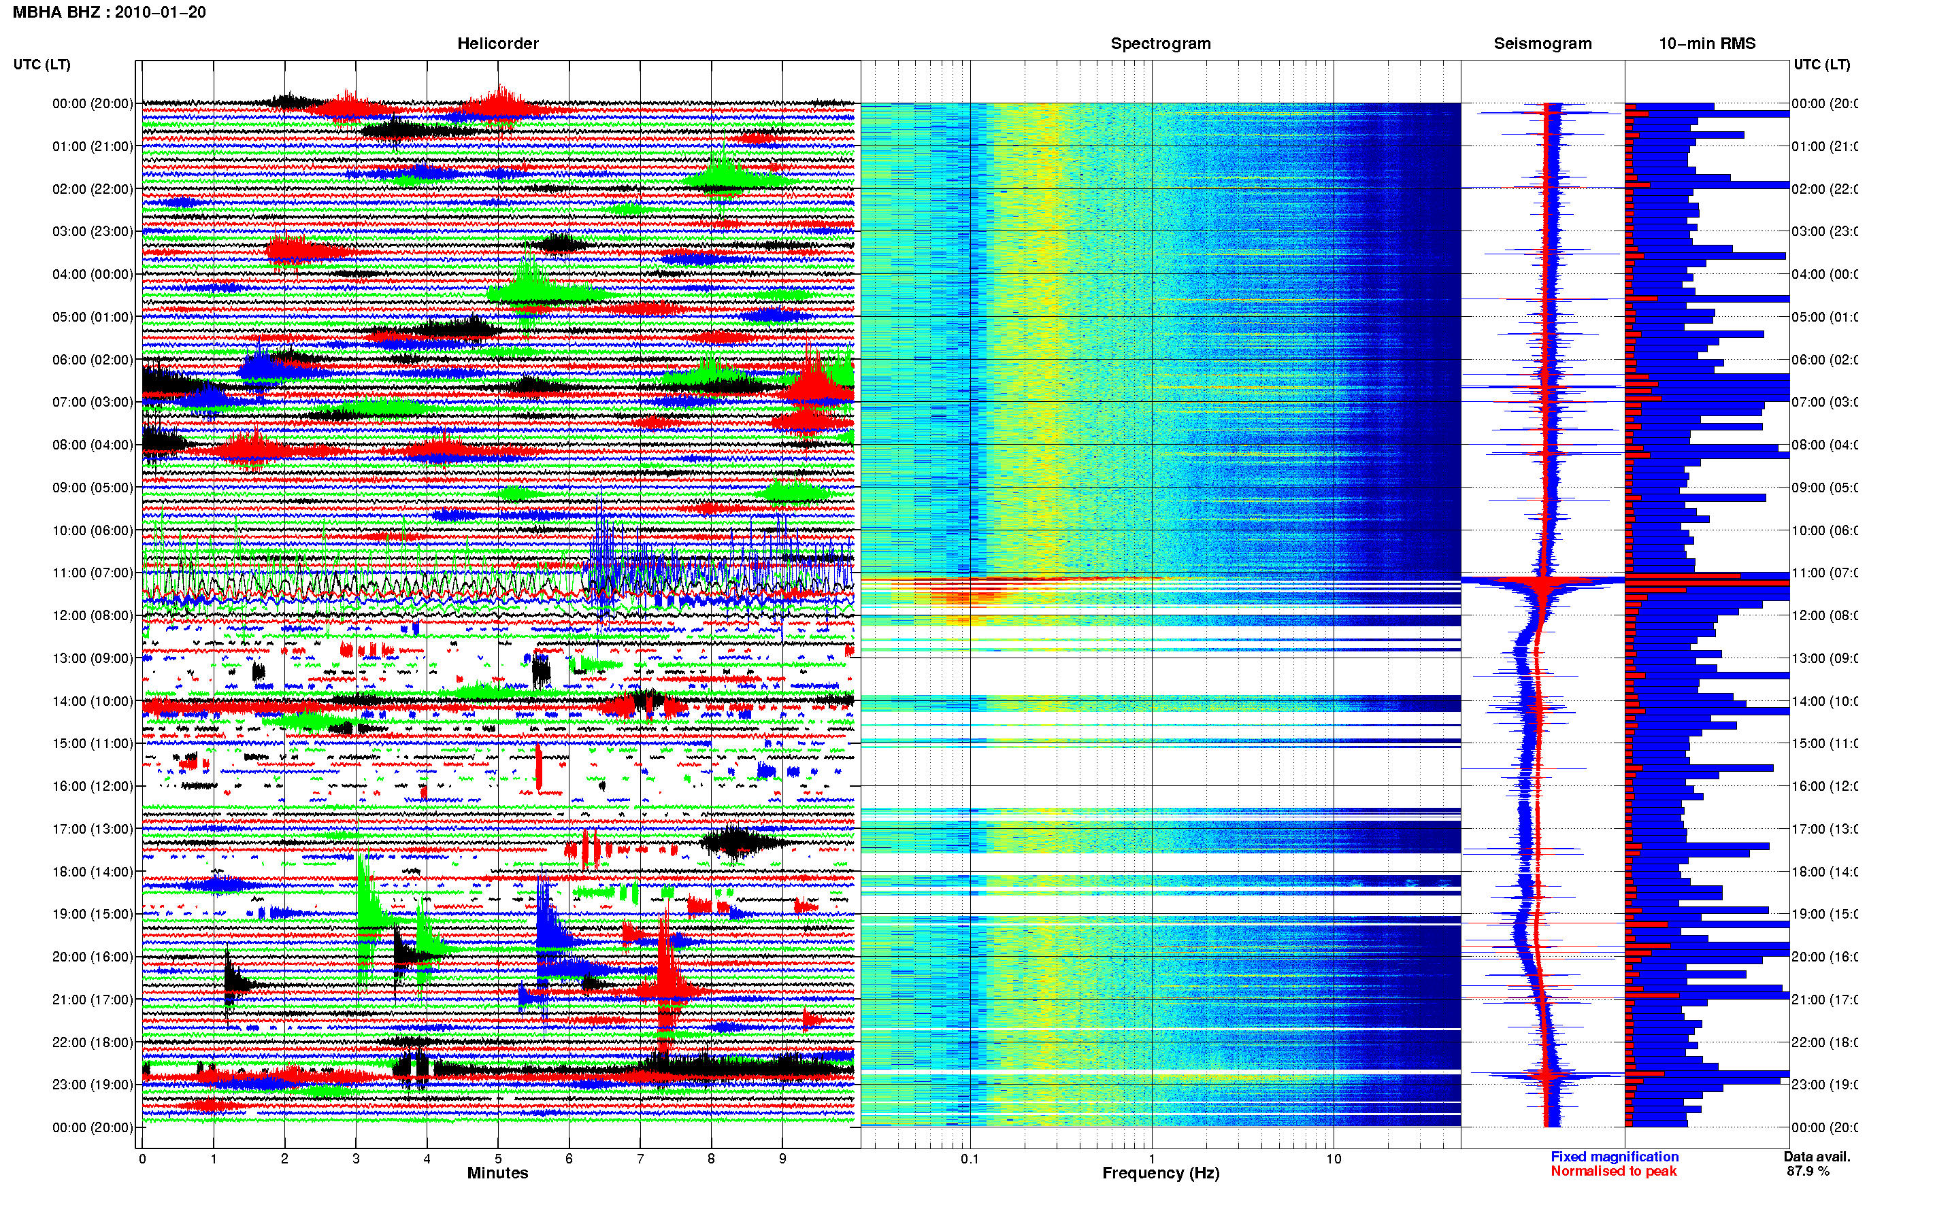The height and width of the screenshot is (1209, 1935).
Task: Click the left 06:00 (02:00) time label
Action: (93, 360)
